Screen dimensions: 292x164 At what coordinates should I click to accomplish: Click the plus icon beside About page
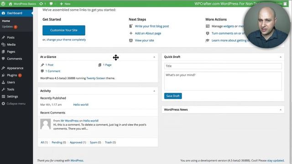click(x=131, y=33)
